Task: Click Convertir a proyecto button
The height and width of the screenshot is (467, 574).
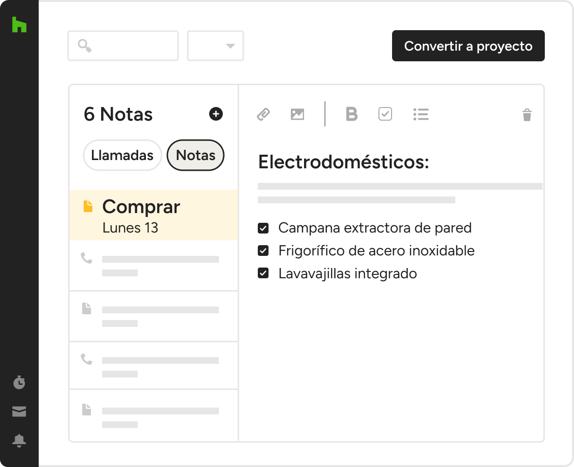Action: click(468, 46)
